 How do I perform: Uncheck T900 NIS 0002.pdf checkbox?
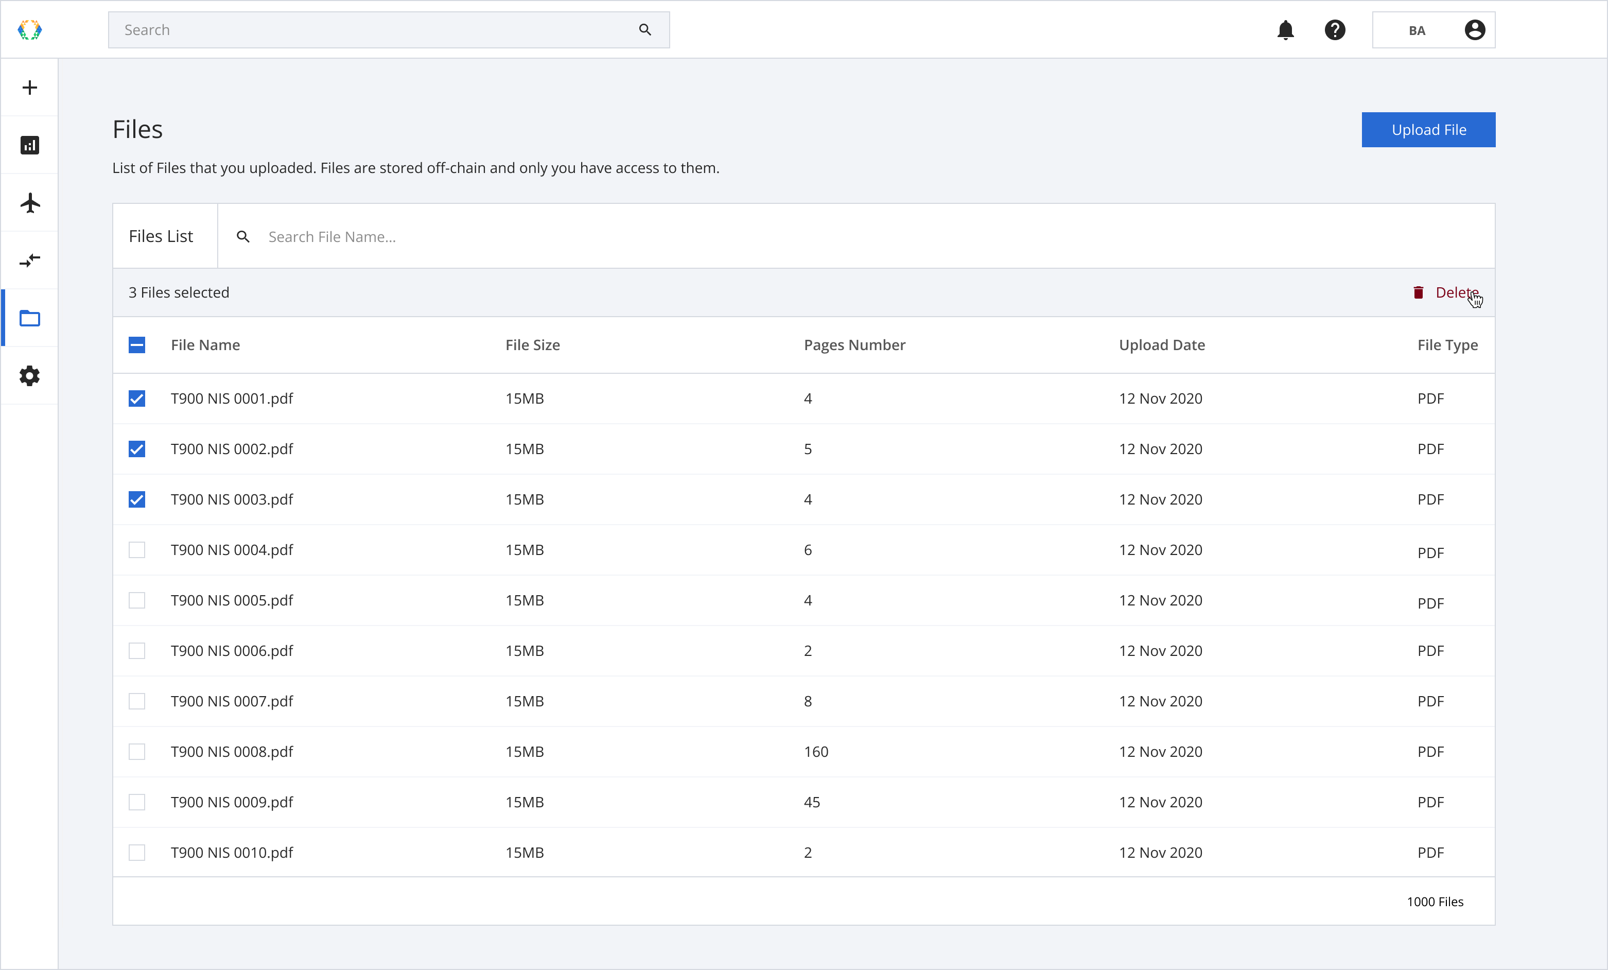(x=137, y=449)
